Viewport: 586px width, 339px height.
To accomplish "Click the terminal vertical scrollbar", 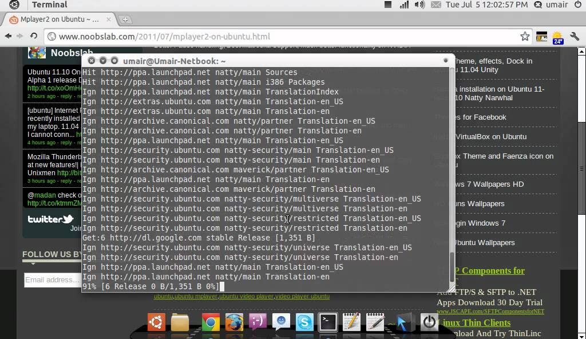I will [452, 267].
